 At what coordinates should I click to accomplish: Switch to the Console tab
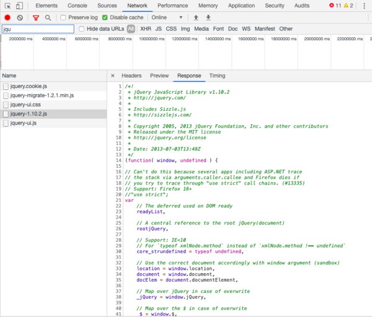pyautogui.click(x=77, y=6)
